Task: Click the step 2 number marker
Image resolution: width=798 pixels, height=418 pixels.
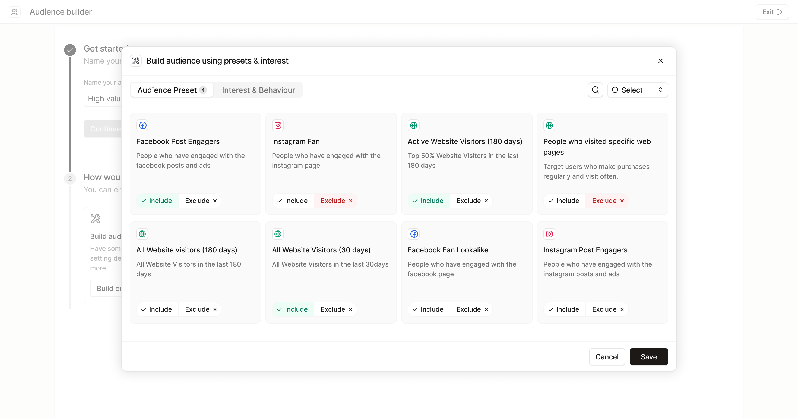Action: point(70,179)
